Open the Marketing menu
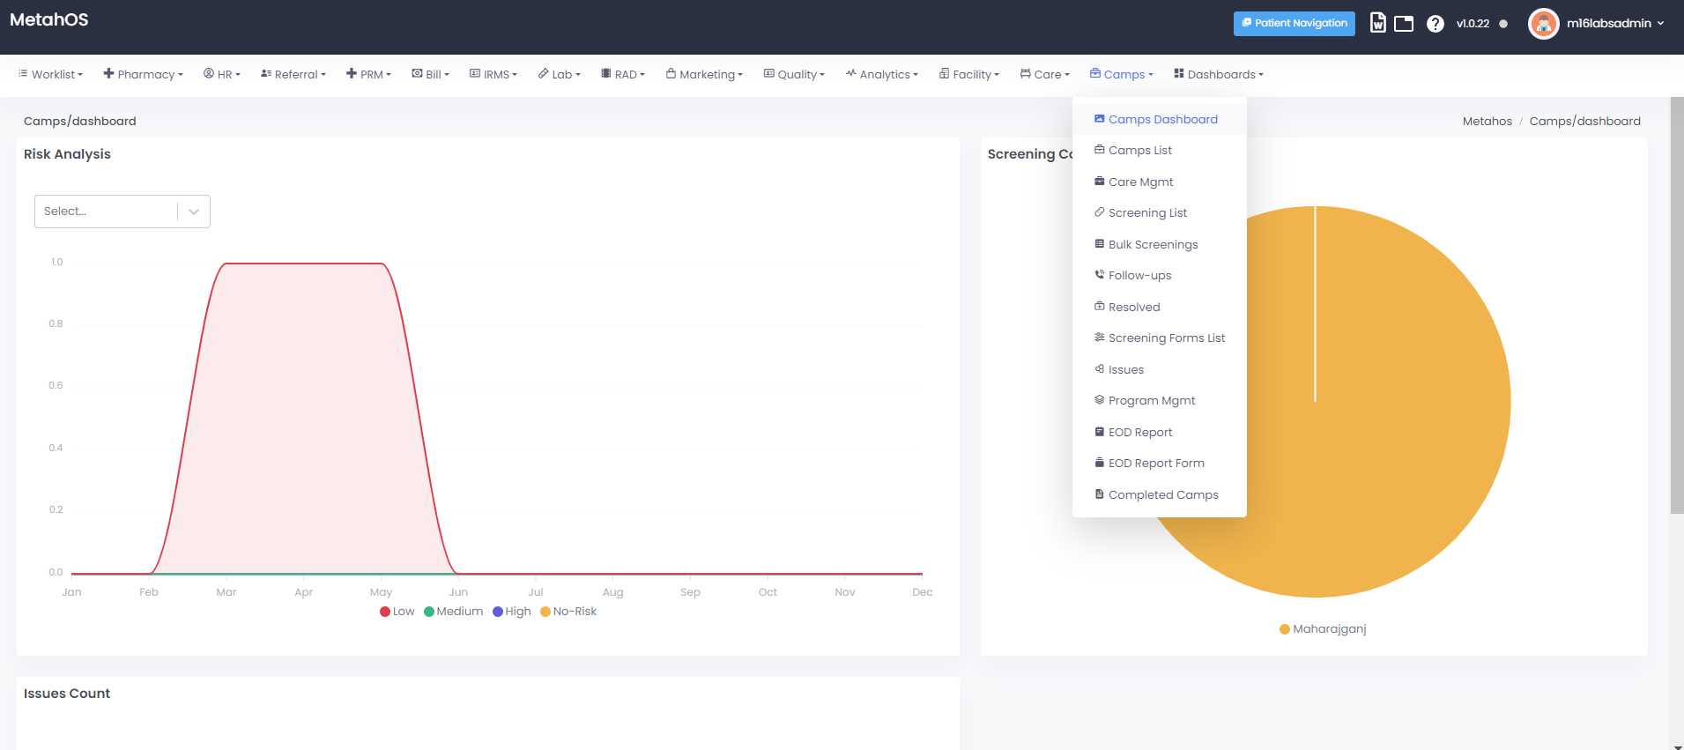This screenshot has height=750, width=1684. pyautogui.click(x=704, y=74)
